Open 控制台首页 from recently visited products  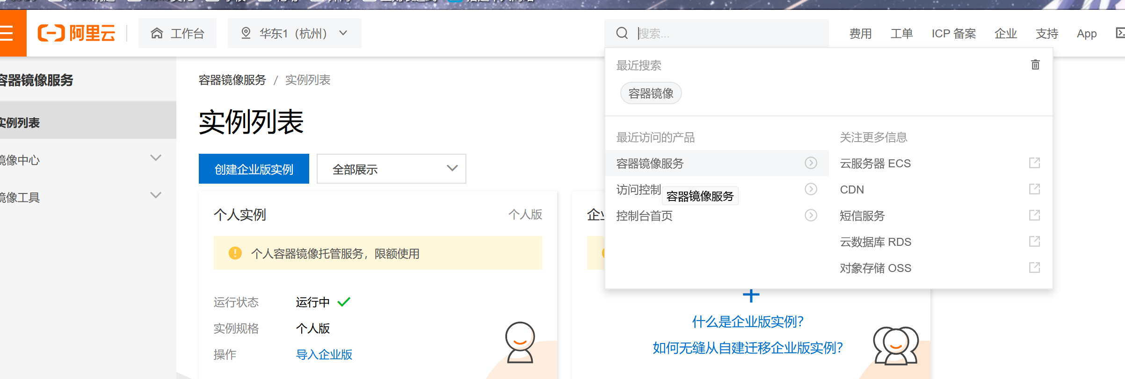tap(644, 215)
